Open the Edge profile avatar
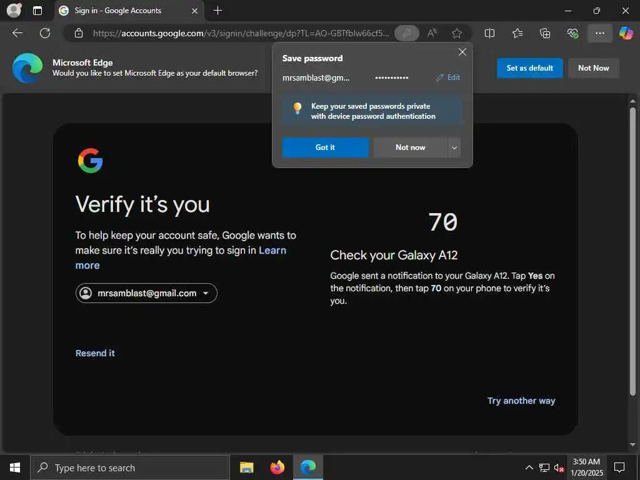Screen dimensions: 640x480 tap(14, 11)
